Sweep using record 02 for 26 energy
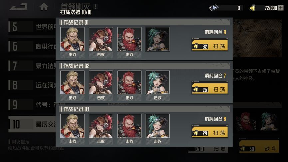288x162 pixels. tap(210, 88)
